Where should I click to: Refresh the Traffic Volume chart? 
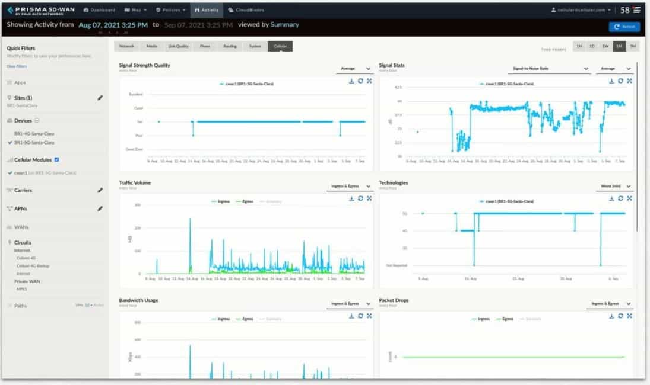point(360,198)
